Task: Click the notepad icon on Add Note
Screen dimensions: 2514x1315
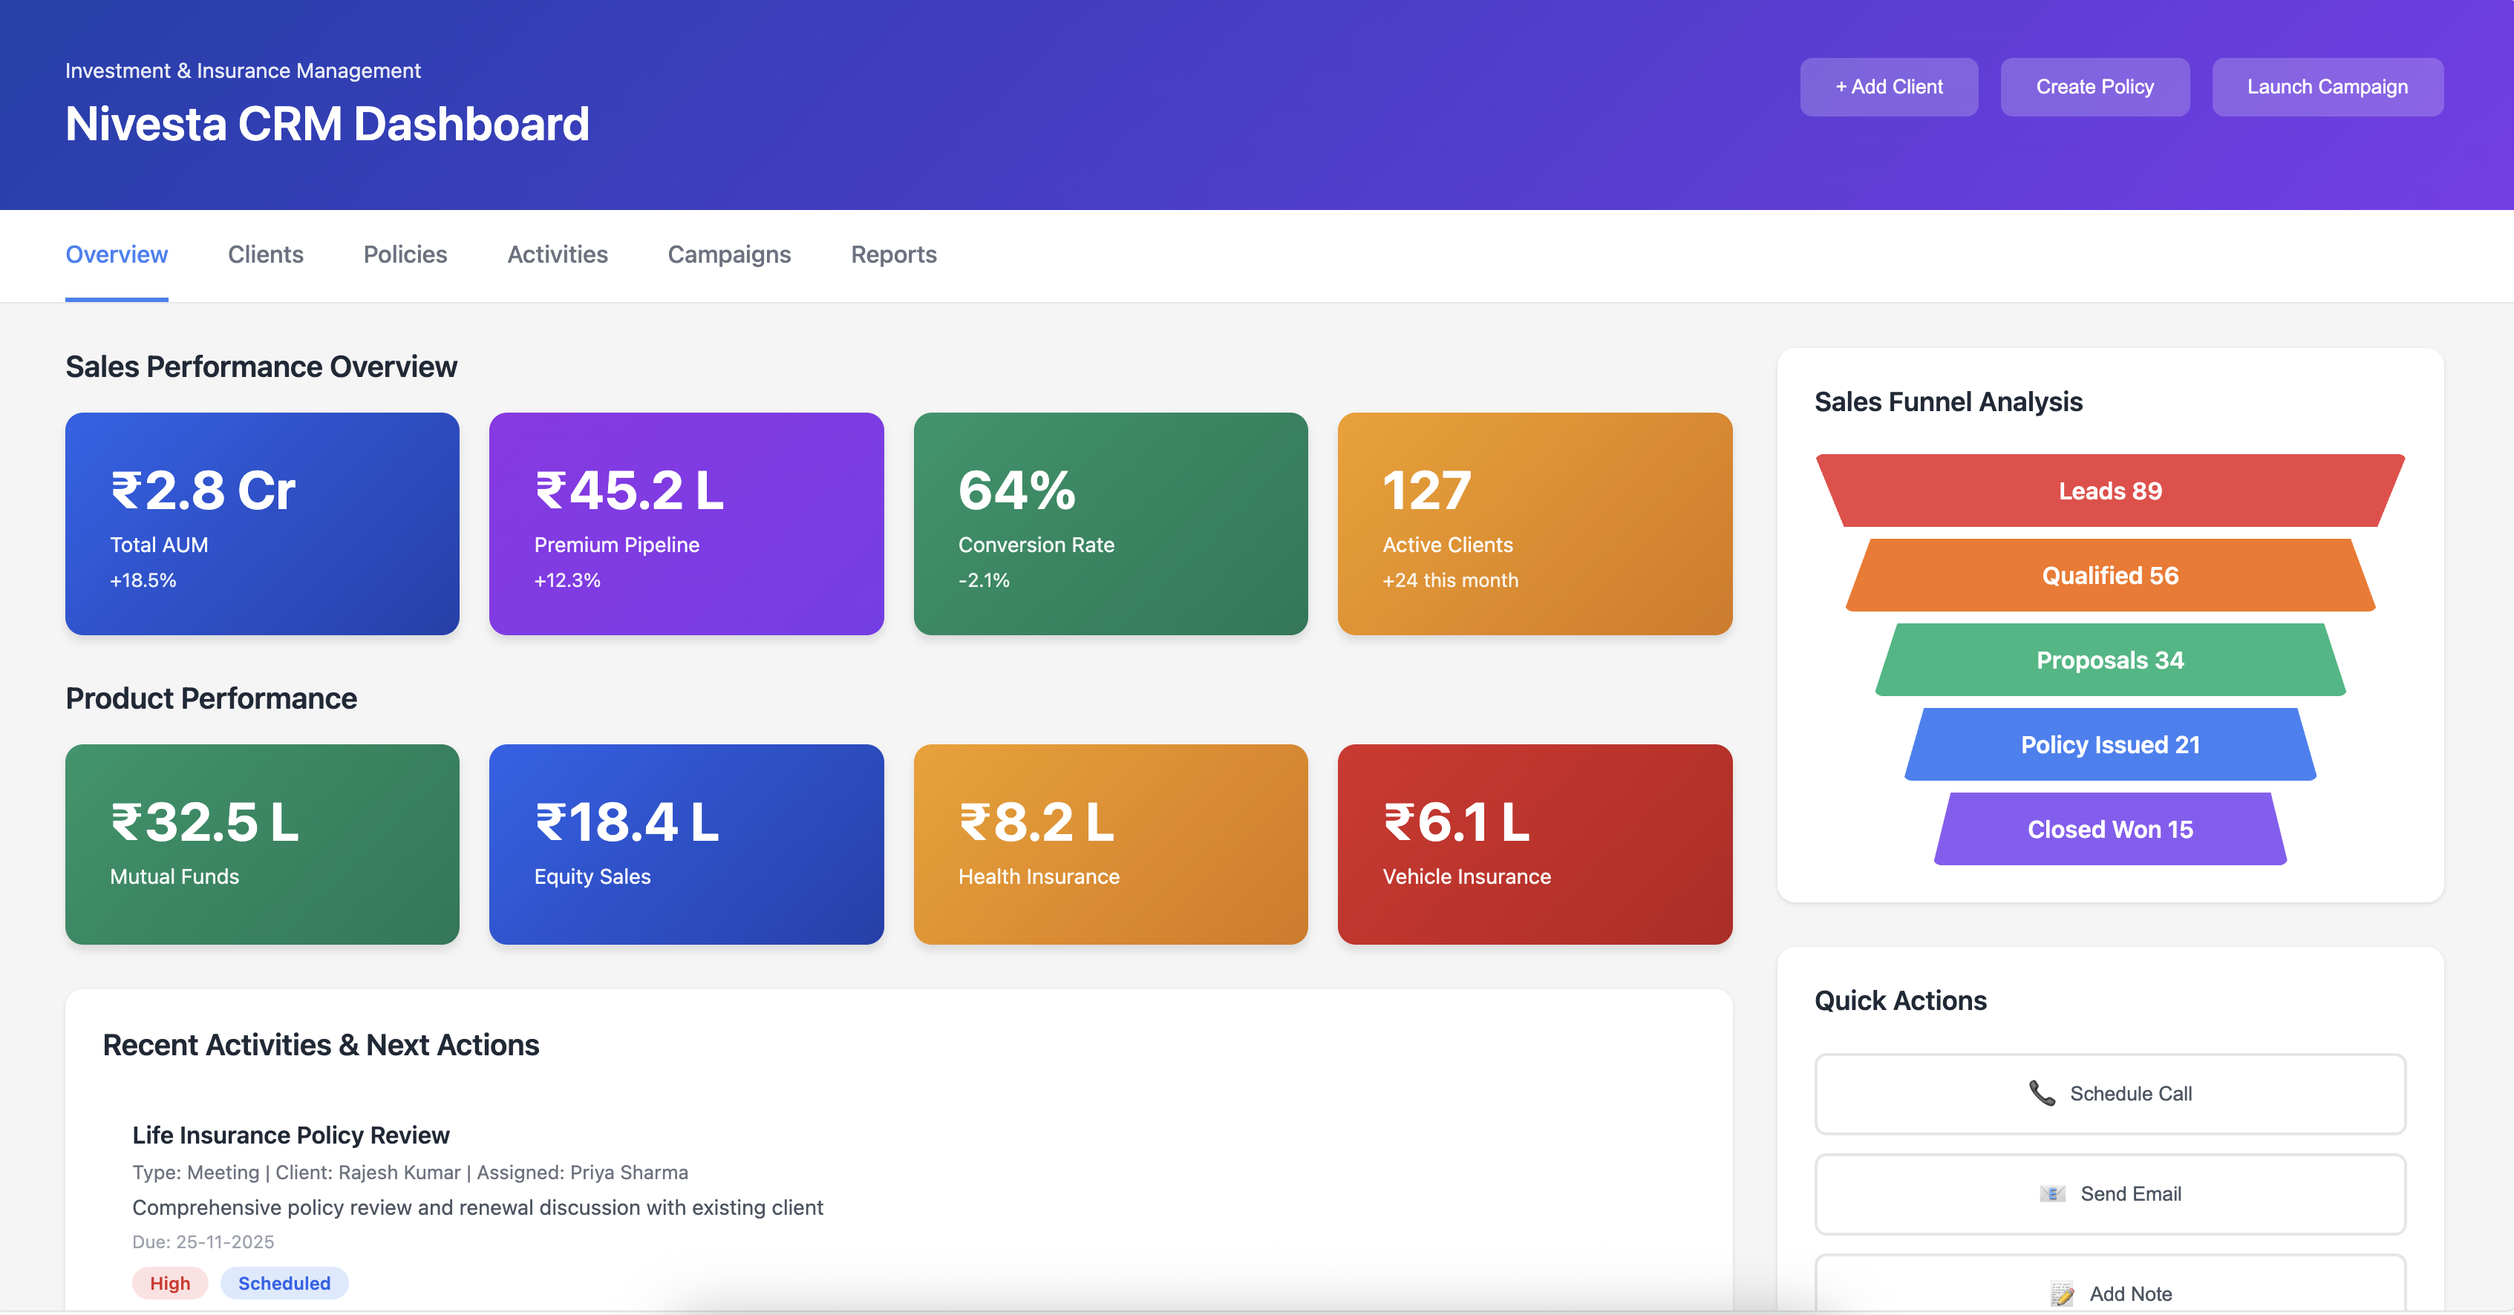Action: click(2061, 1293)
